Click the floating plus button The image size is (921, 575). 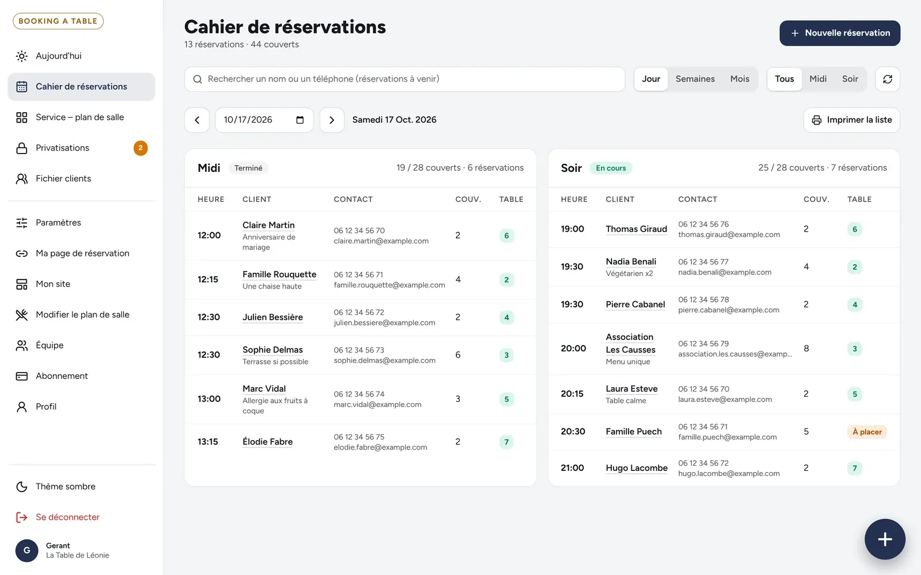pyautogui.click(x=885, y=539)
